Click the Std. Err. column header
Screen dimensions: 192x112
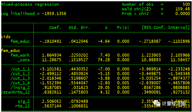[x=79, y=28]
